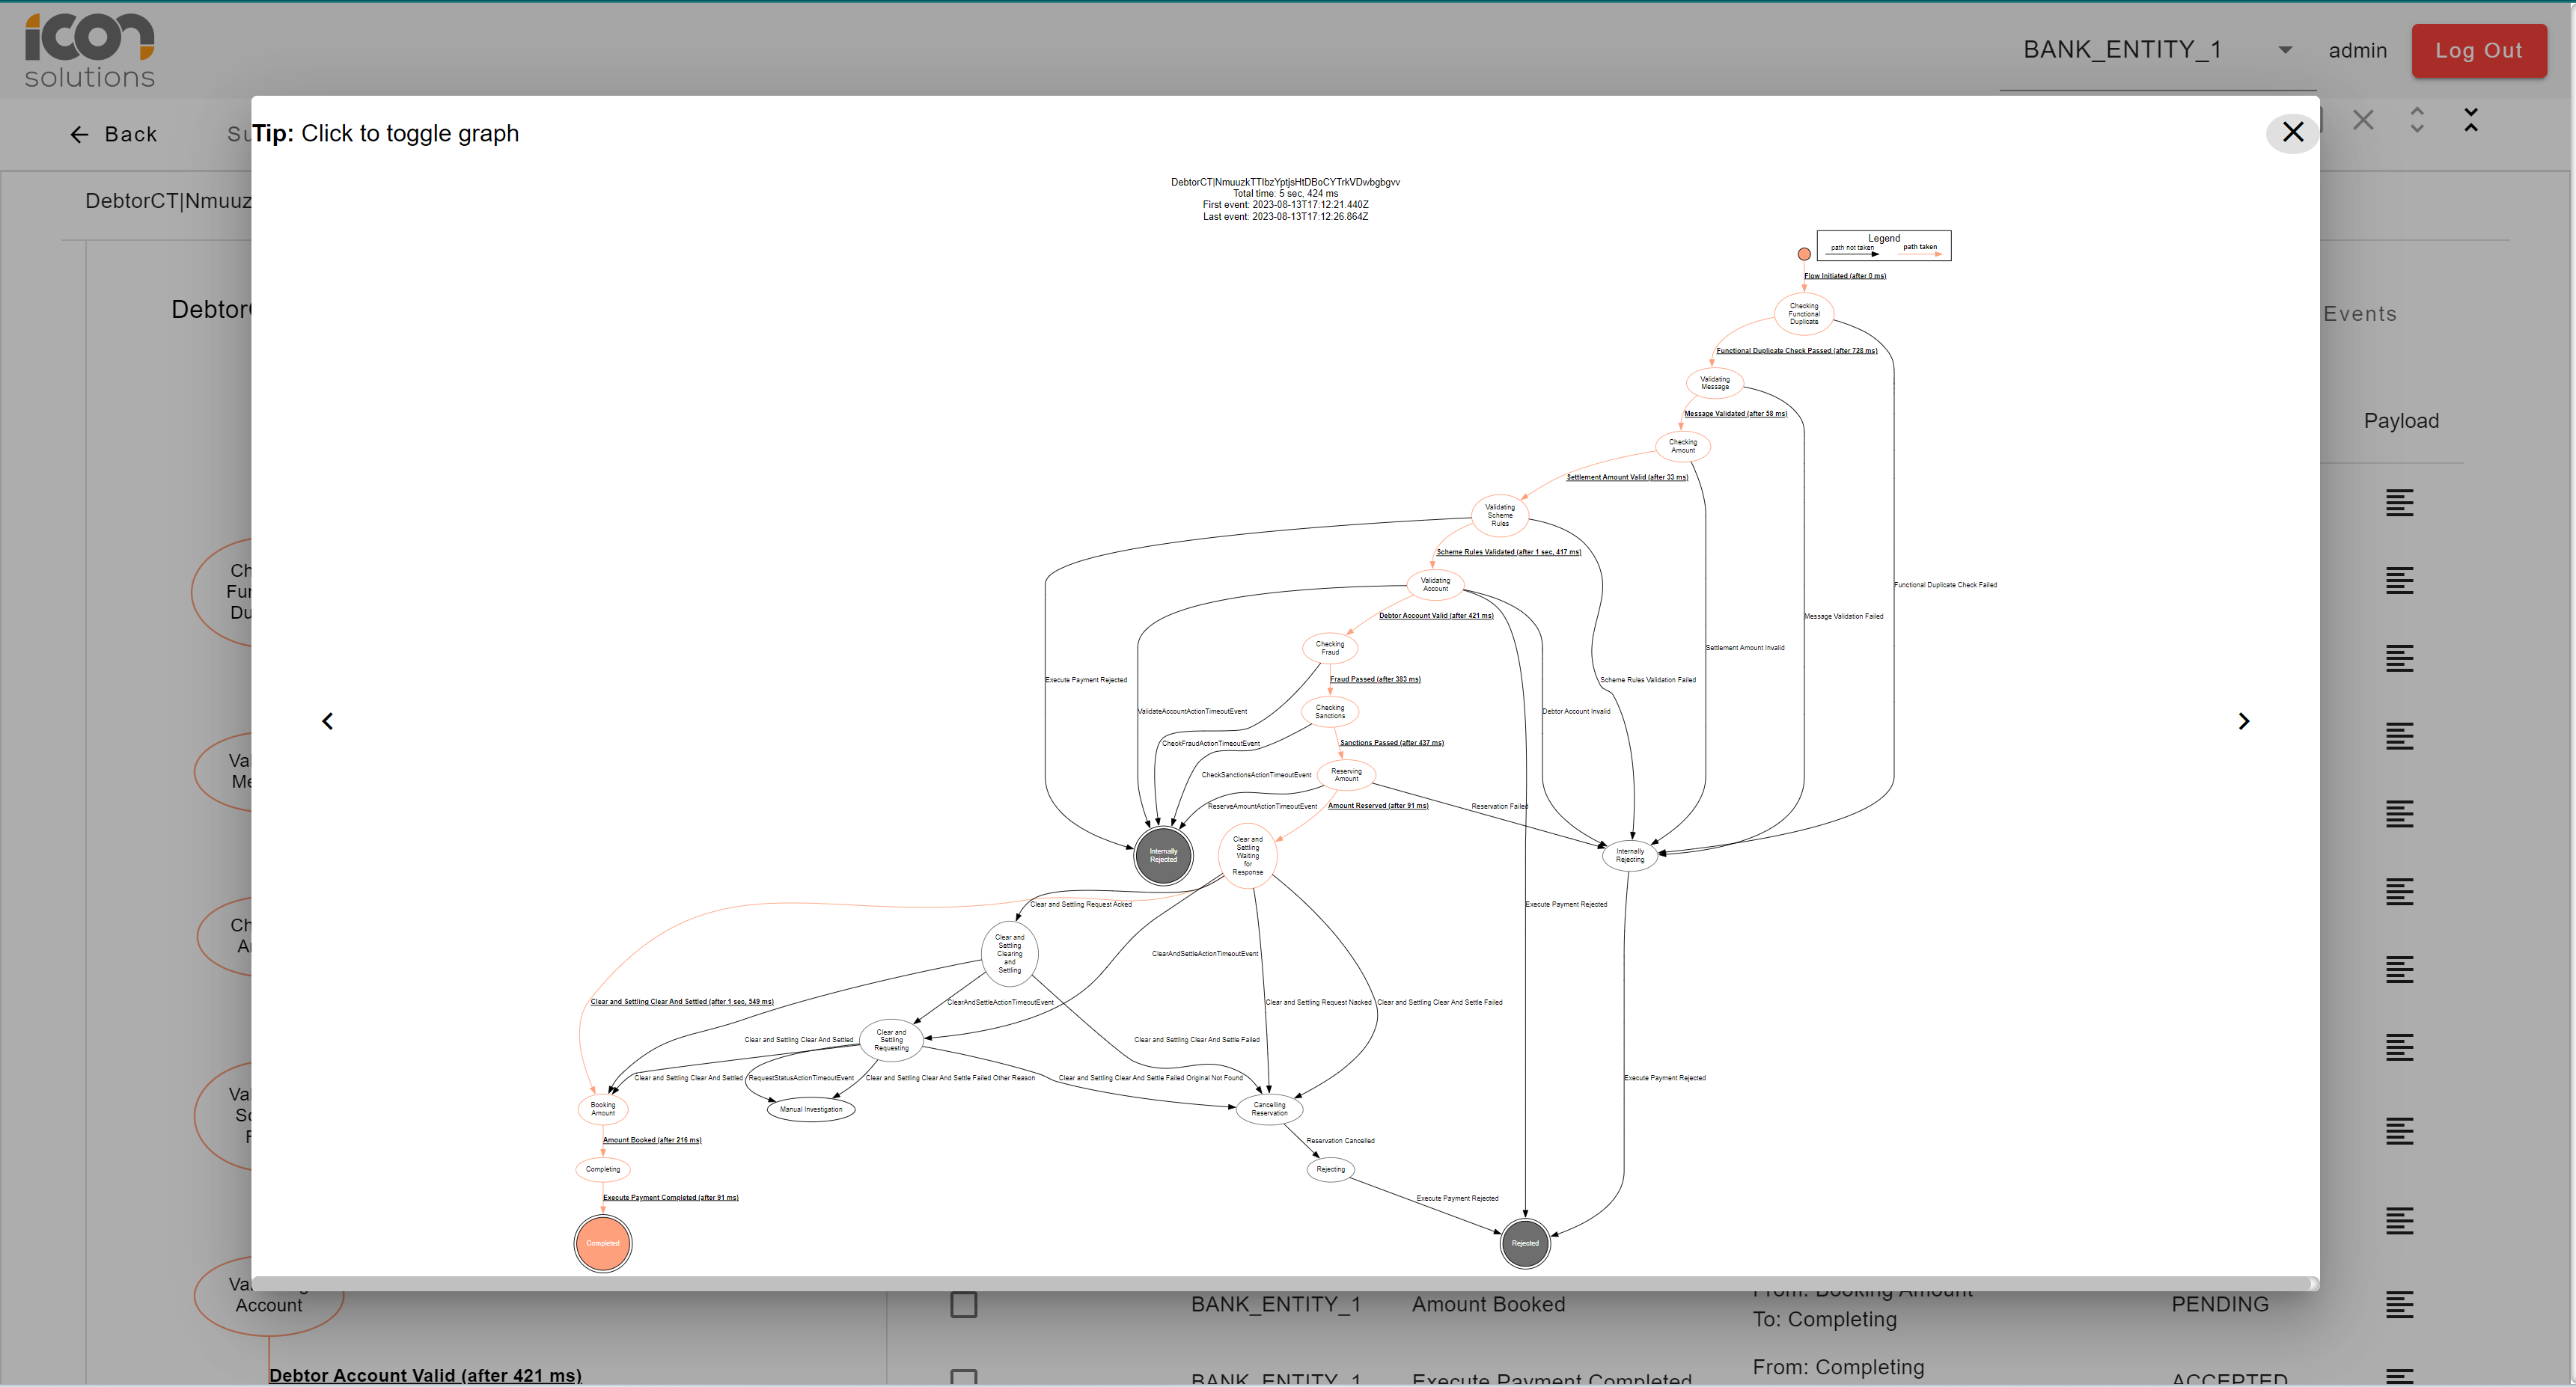Click the Back arrow icon

pos(79,134)
